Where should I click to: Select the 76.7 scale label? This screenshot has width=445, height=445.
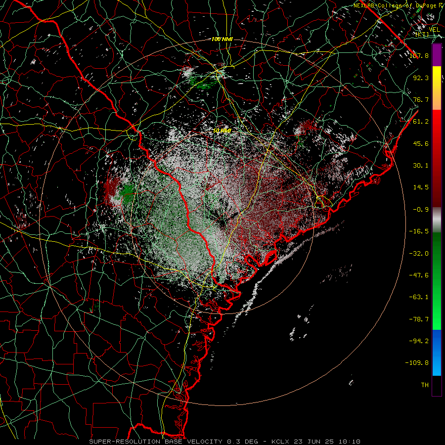click(421, 99)
